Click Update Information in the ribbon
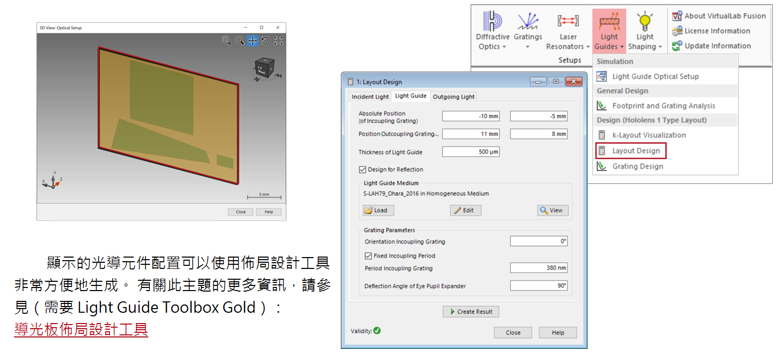The width and height of the screenshot is (777, 356). click(x=712, y=46)
